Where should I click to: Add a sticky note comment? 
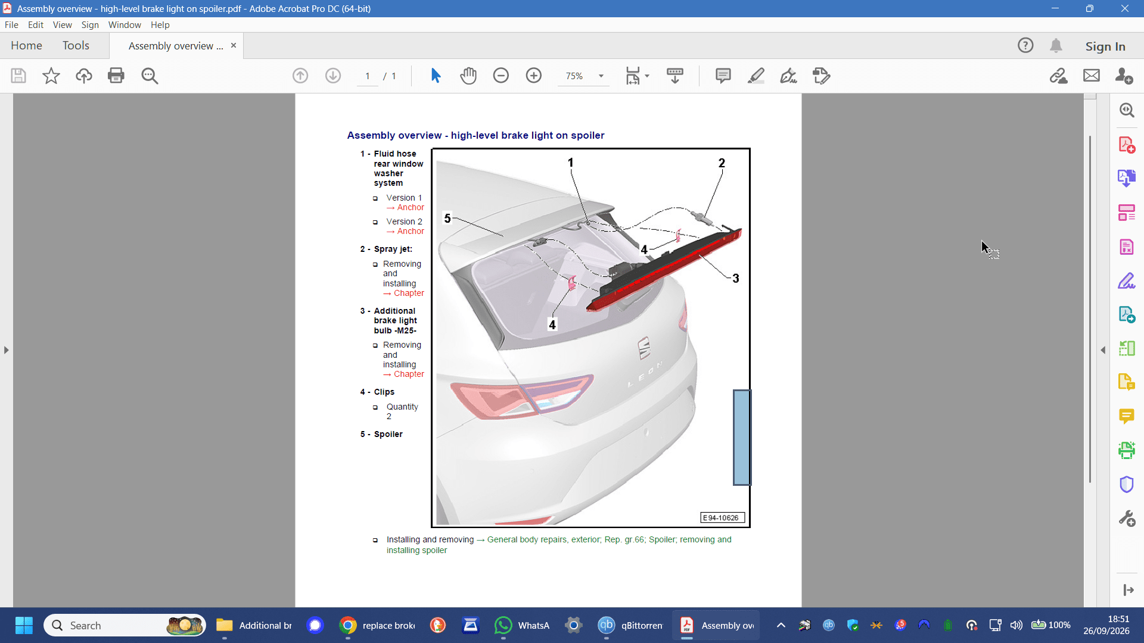coord(723,76)
